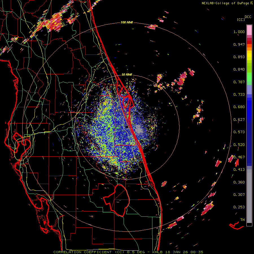The height and width of the screenshot is (254, 254).
Task: Click the 0.893 scale value
Action: tap(239, 57)
